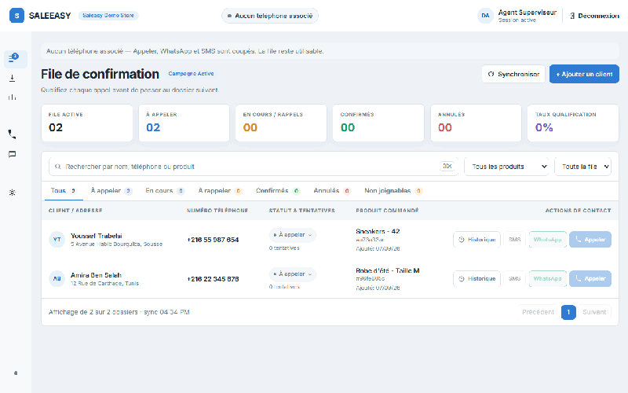This screenshot has width=628, height=393.
Task: Click the Aucun téléphone associé status pill
Action: tap(269, 16)
